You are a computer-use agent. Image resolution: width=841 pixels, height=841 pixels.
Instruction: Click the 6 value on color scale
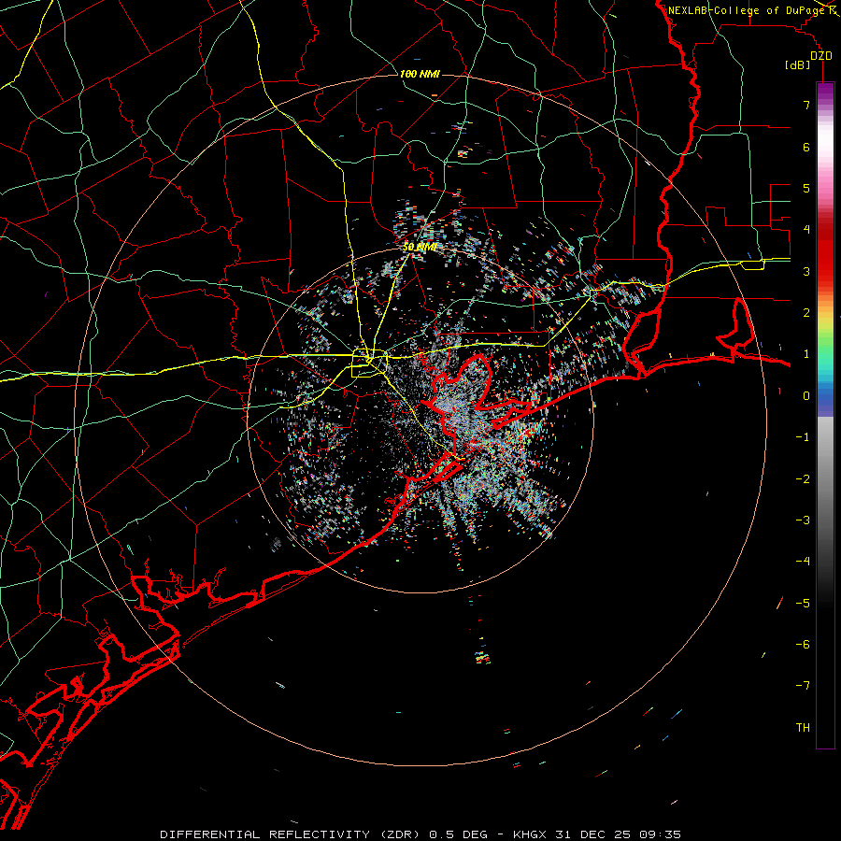[806, 147]
